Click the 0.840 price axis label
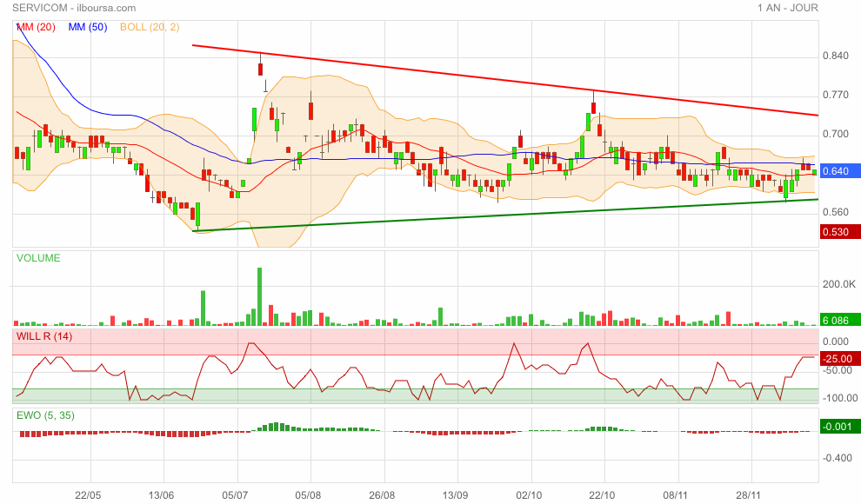This screenshot has height=504, width=861. (x=835, y=56)
